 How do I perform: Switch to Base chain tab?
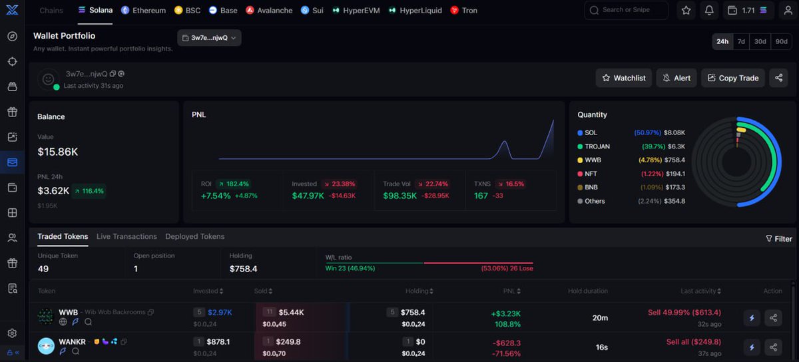point(223,11)
